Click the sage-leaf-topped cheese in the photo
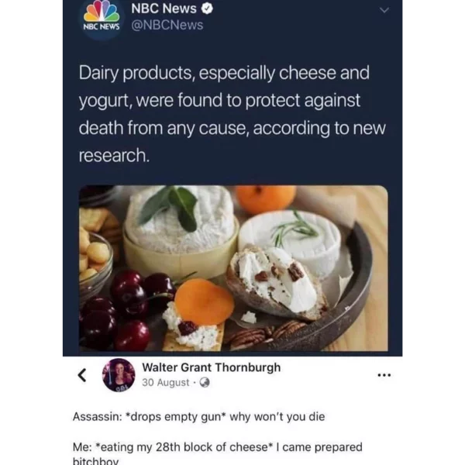Image resolution: width=465 pixels, height=465 pixels. [x=181, y=219]
